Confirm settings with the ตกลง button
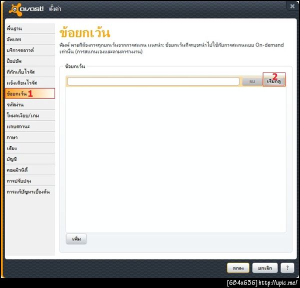The image size is (300, 288). click(238, 267)
